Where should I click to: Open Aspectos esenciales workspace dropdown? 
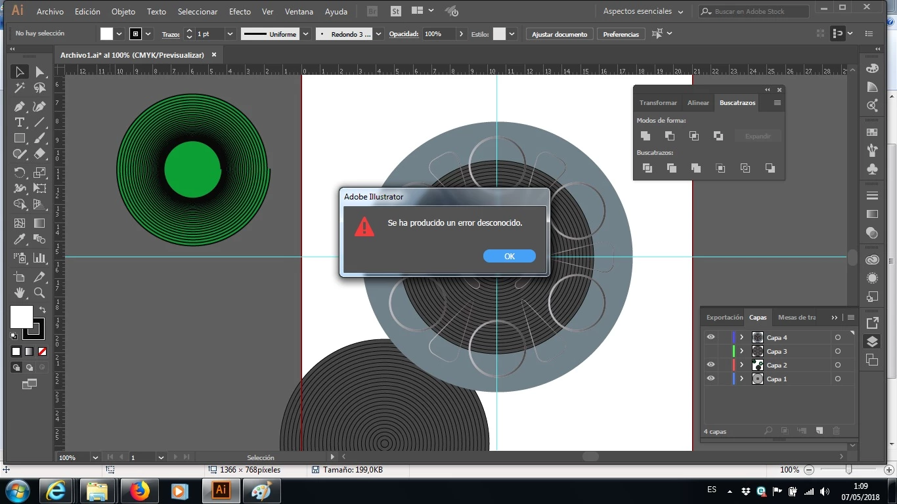(643, 11)
